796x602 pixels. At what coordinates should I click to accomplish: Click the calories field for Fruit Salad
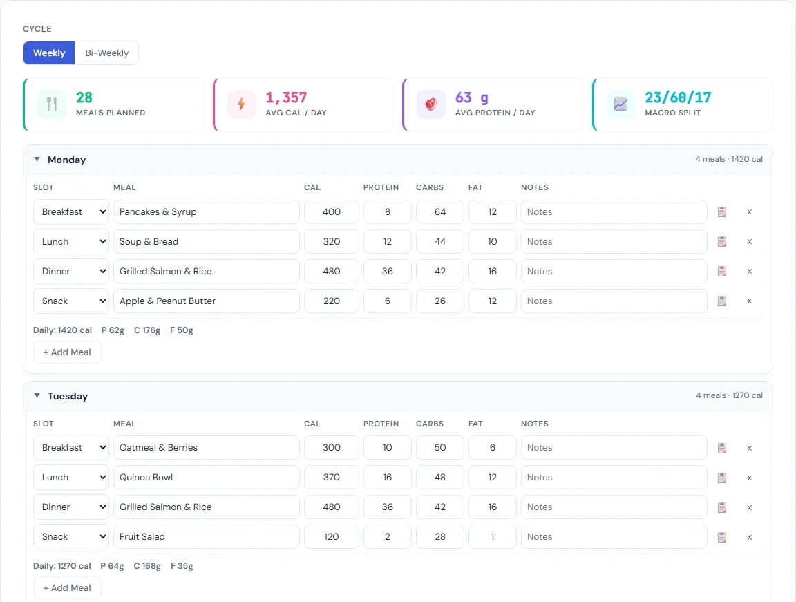(x=331, y=537)
